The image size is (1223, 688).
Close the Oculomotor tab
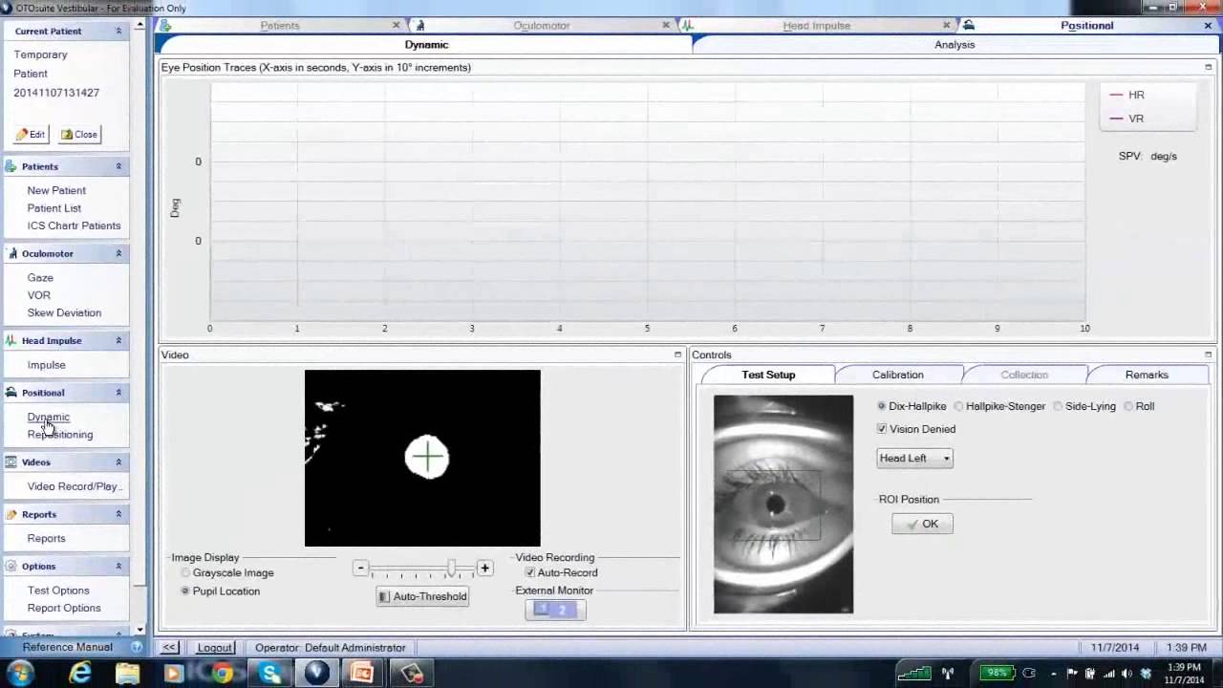coord(666,26)
